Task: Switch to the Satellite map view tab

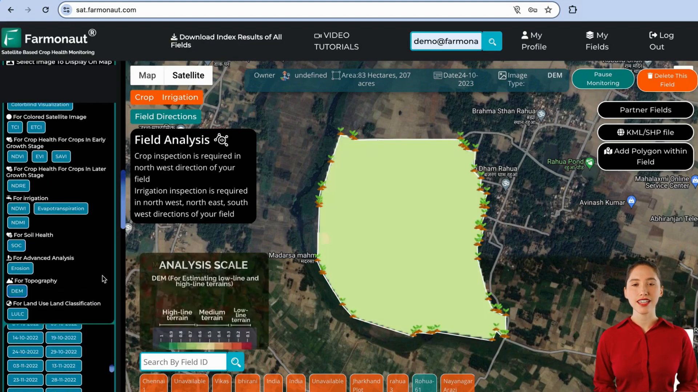Action: [188, 75]
